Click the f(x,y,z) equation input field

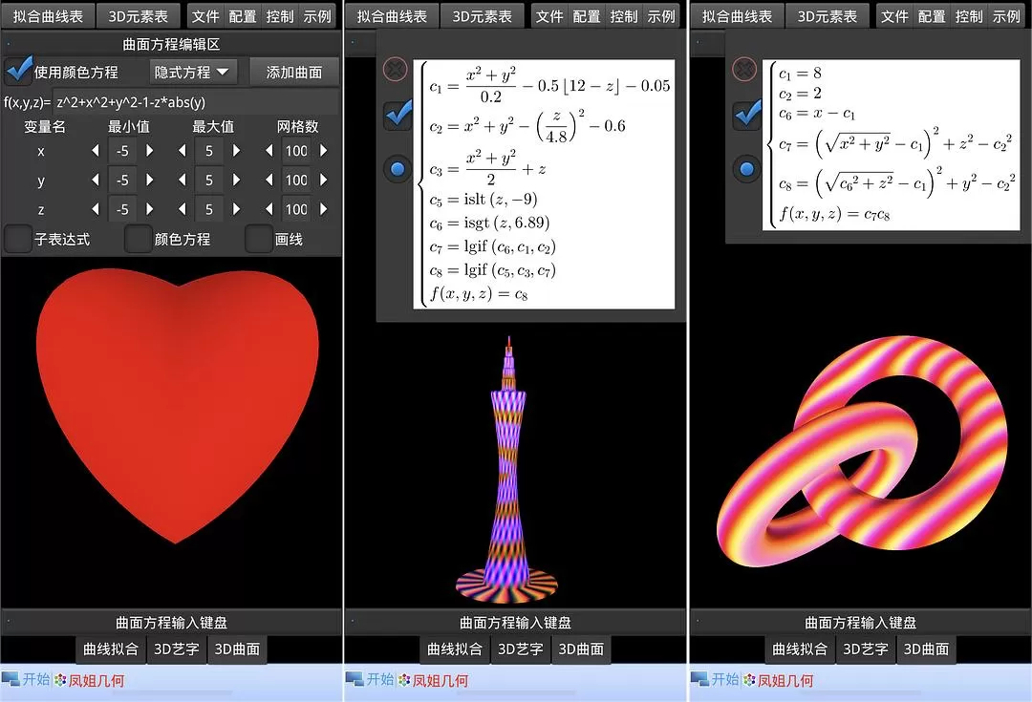click(x=196, y=102)
